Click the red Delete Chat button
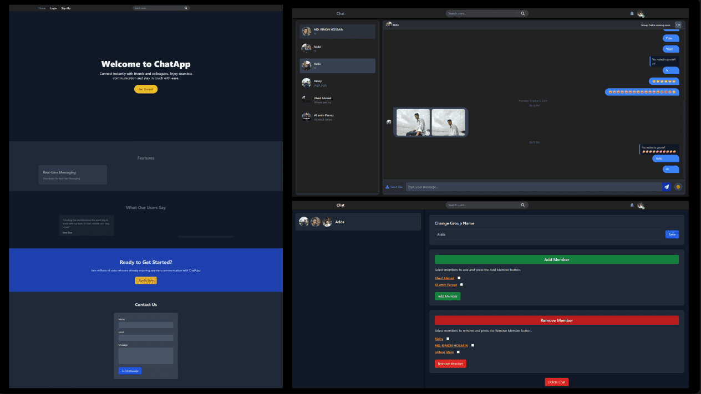Viewport: 701px width, 394px height. tap(557, 382)
